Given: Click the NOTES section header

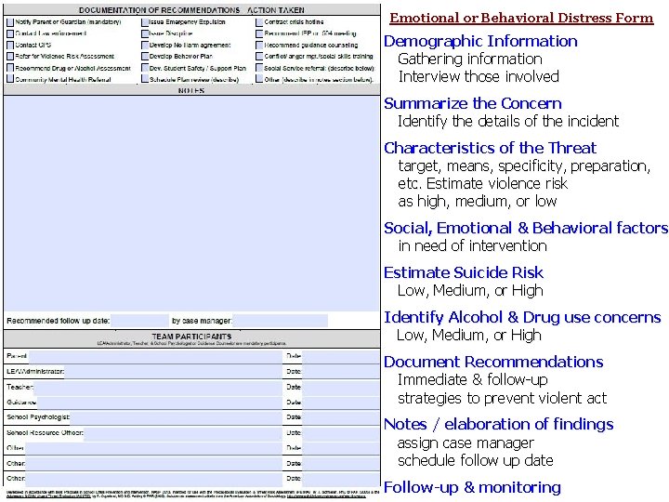Looking at the screenshot, I should (x=191, y=90).
